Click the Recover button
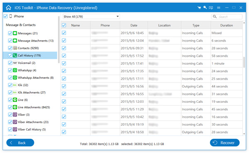 (x=225, y=143)
